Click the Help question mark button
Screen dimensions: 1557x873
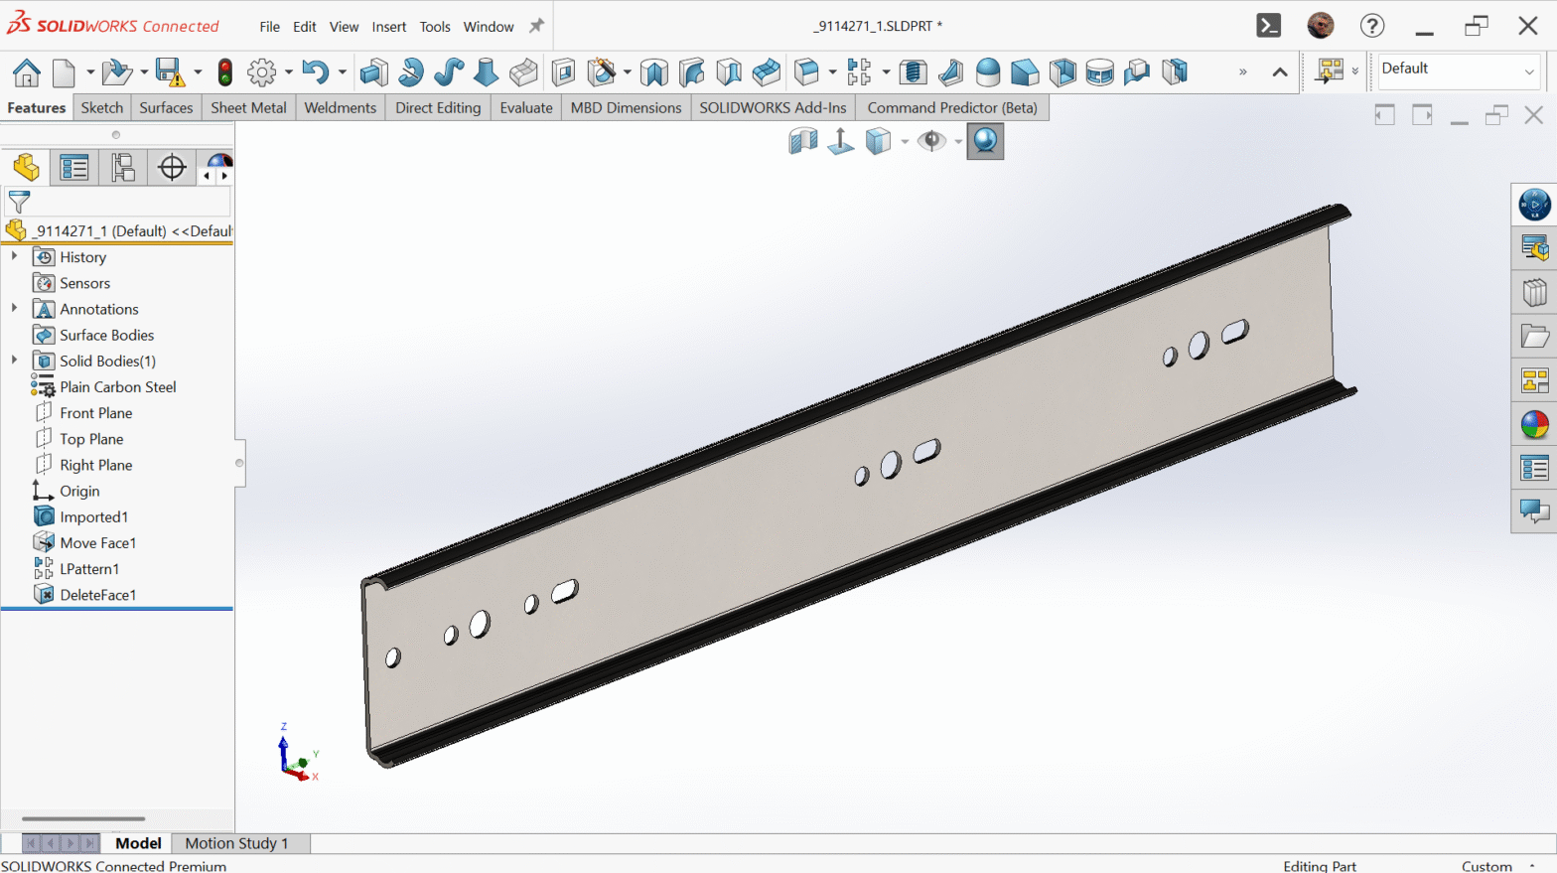pos(1372,26)
